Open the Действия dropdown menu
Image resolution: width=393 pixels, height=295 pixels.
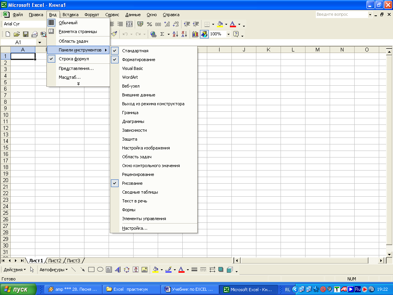(15, 270)
